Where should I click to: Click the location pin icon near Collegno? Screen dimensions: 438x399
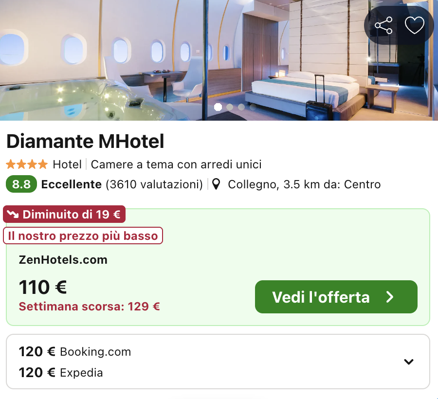click(217, 184)
